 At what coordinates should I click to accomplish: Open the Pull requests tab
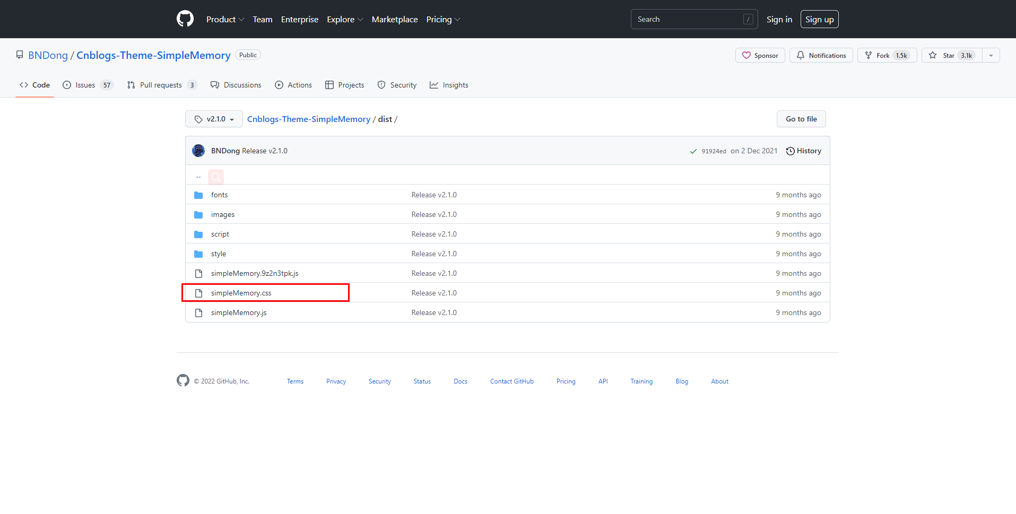tap(162, 85)
